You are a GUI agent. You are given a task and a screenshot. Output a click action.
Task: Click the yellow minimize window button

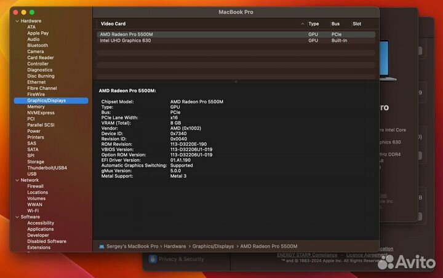click(x=24, y=12)
